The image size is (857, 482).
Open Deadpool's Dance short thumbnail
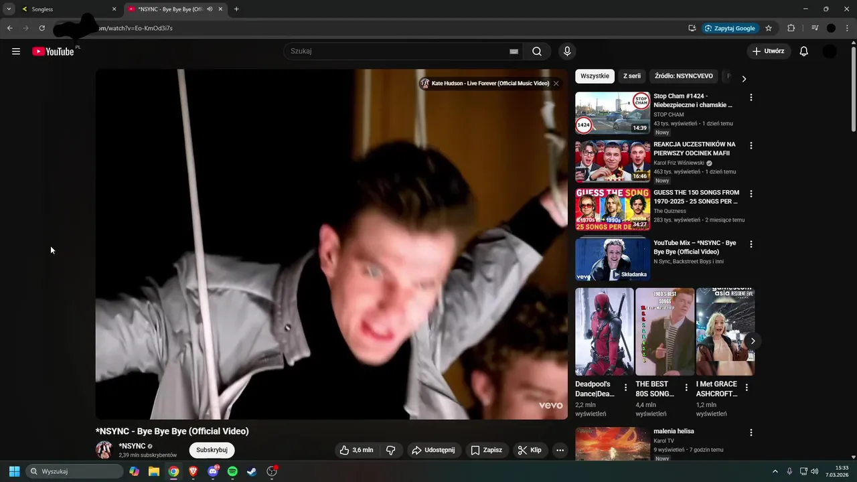pos(604,332)
